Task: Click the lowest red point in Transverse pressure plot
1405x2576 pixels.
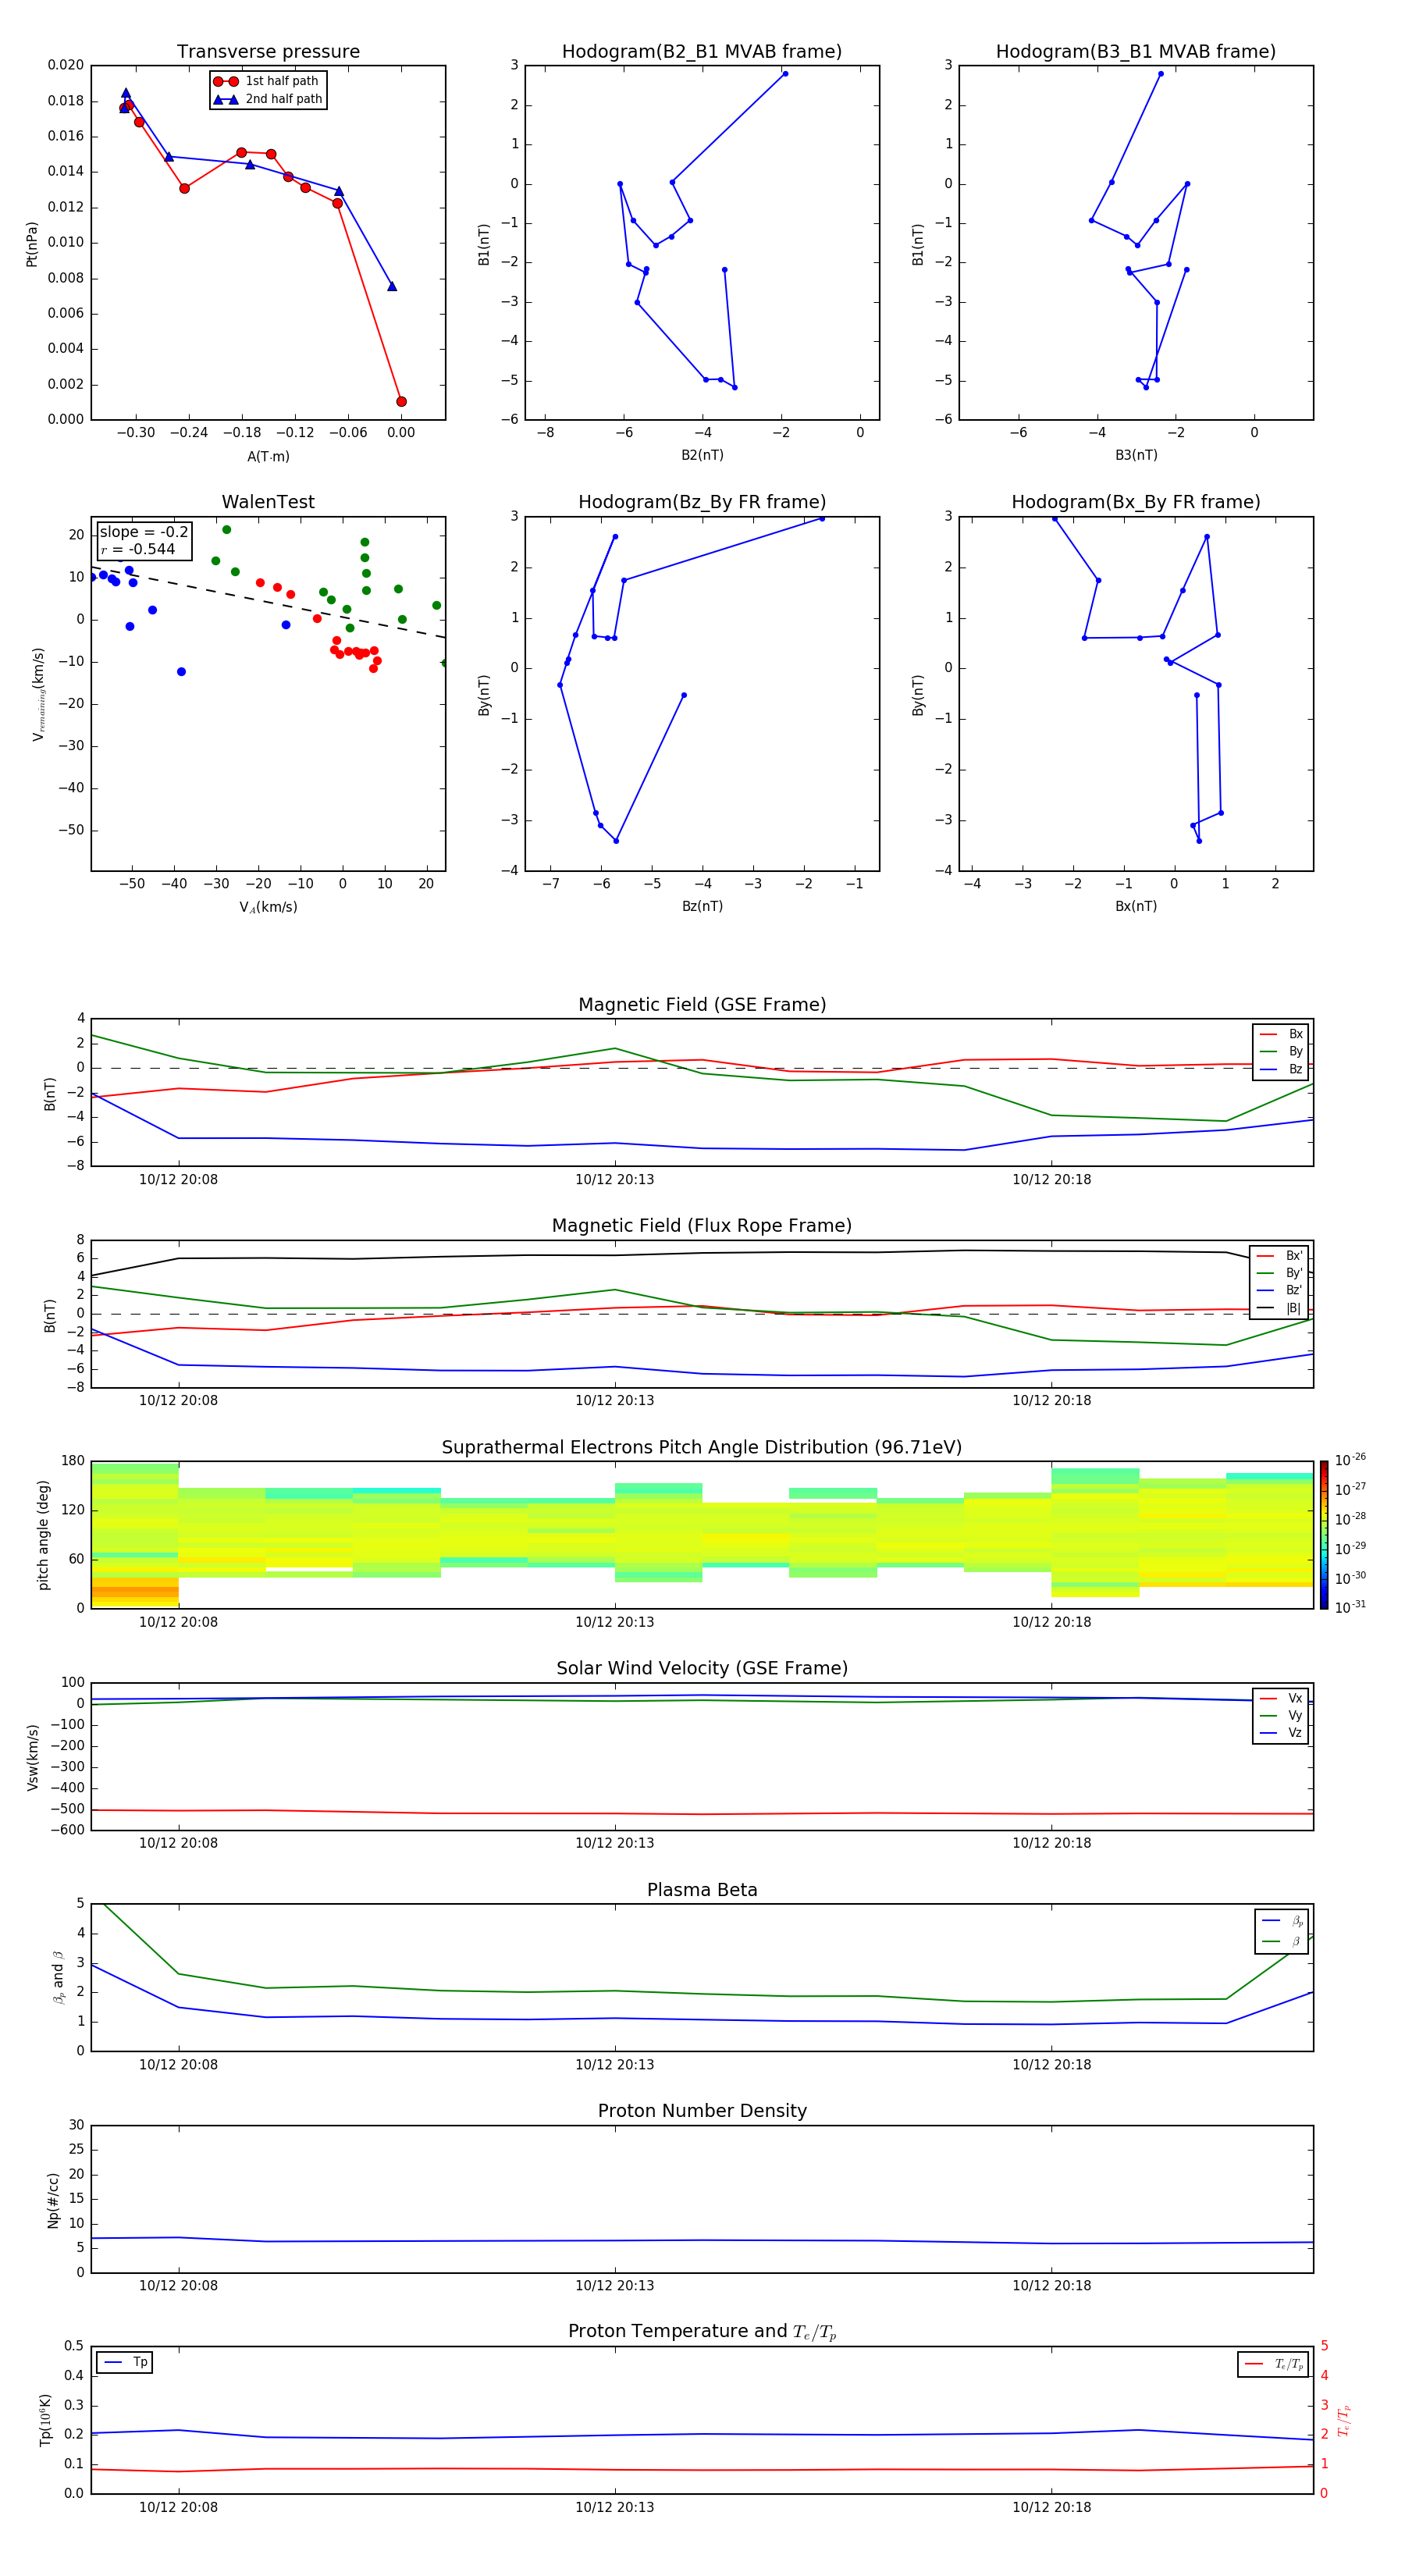Action: [x=401, y=402]
